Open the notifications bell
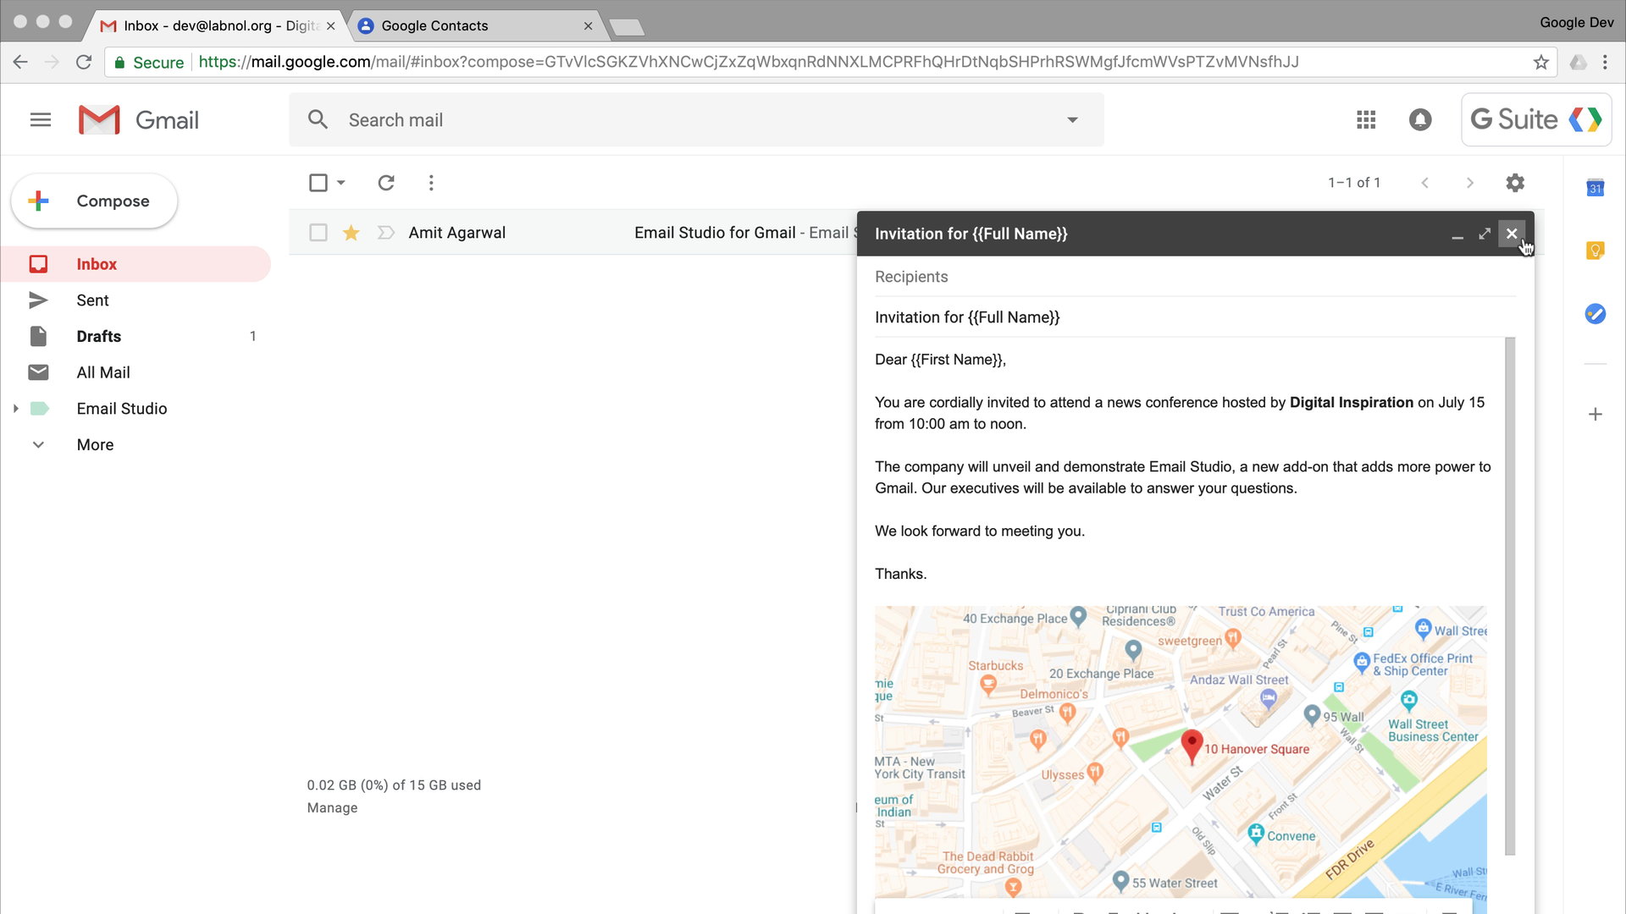Image resolution: width=1626 pixels, height=914 pixels. 1420,119
